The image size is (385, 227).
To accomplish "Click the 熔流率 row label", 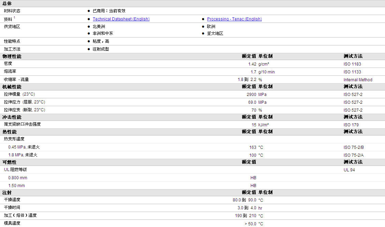I will coord(10,71).
